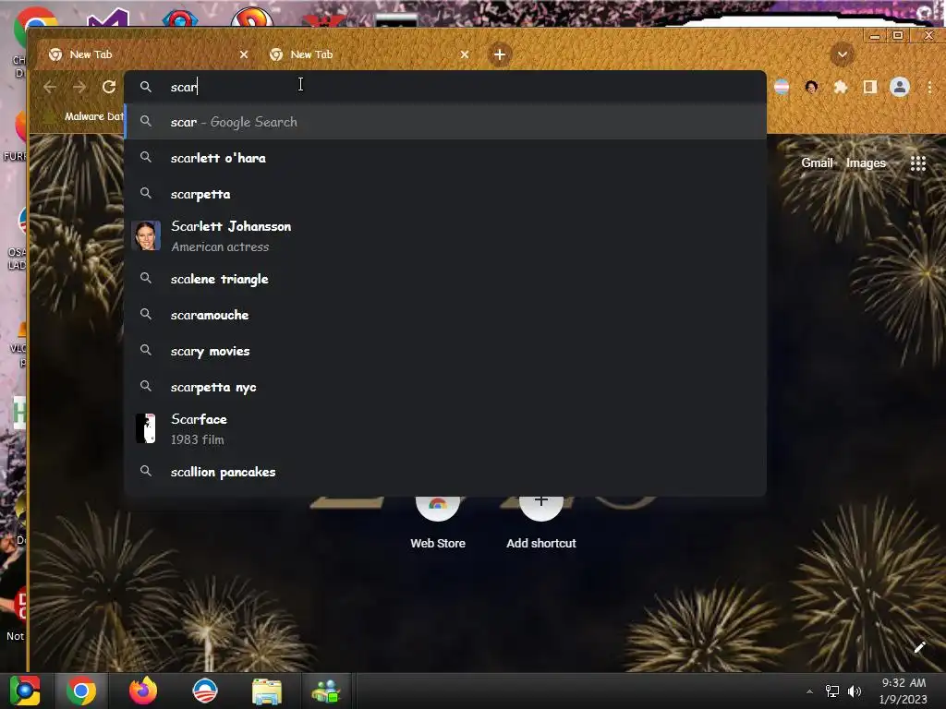Screen dimensions: 946x709
Task: Open the tab search dropdown arrow
Action: coord(843,54)
